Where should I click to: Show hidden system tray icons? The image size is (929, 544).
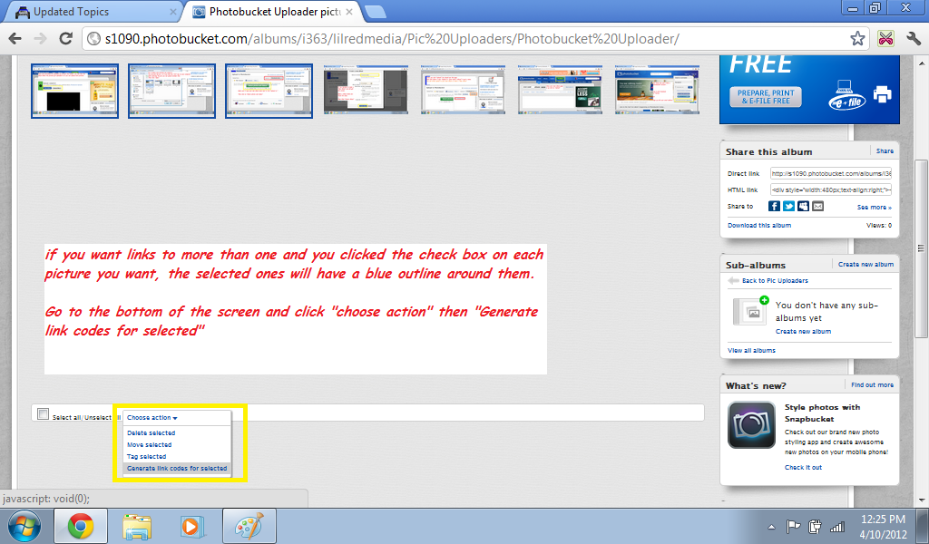click(x=771, y=526)
